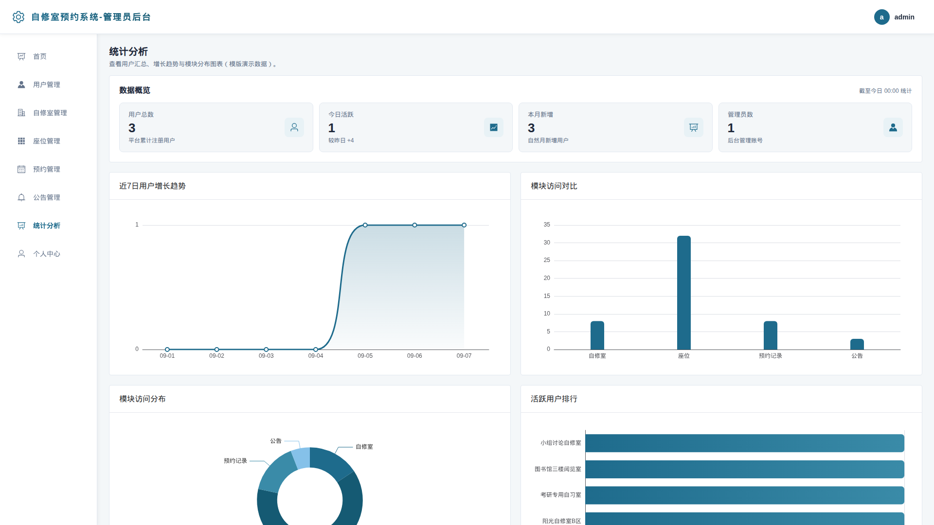
Task: Click the 09-02 data point on the growth line
Action: tap(217, 350)
